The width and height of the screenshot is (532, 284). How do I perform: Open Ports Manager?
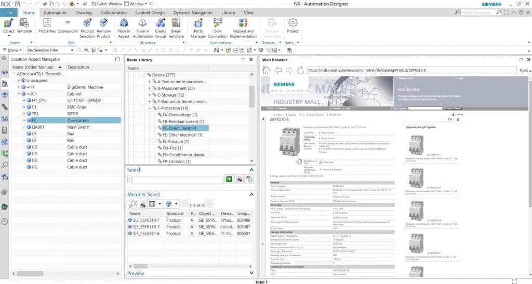click(198, 23)
